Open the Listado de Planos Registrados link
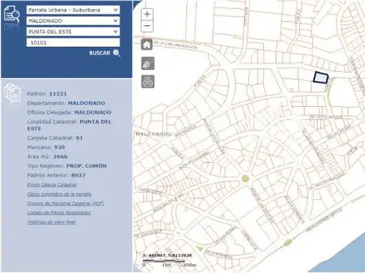 59,213
